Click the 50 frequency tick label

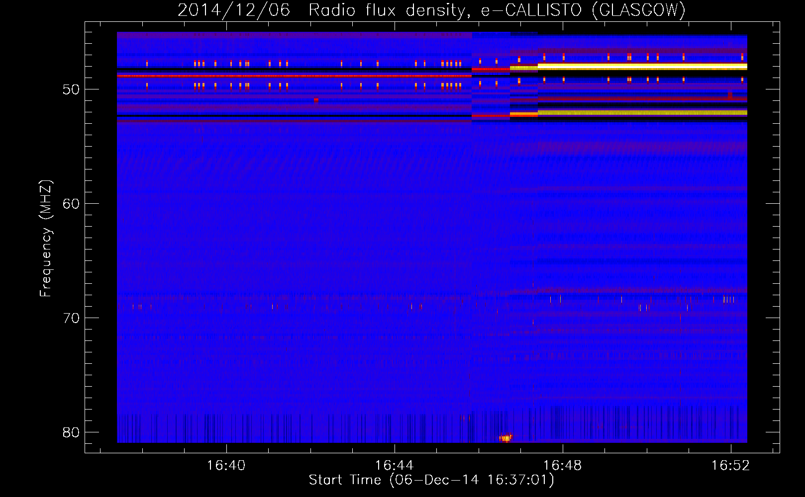click(71, 89)
